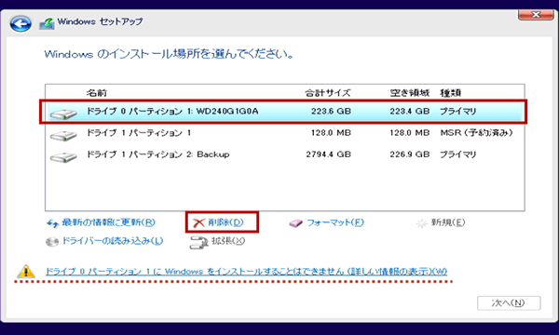
Task: Click the 名前 column header
Action: click(97, 93)
